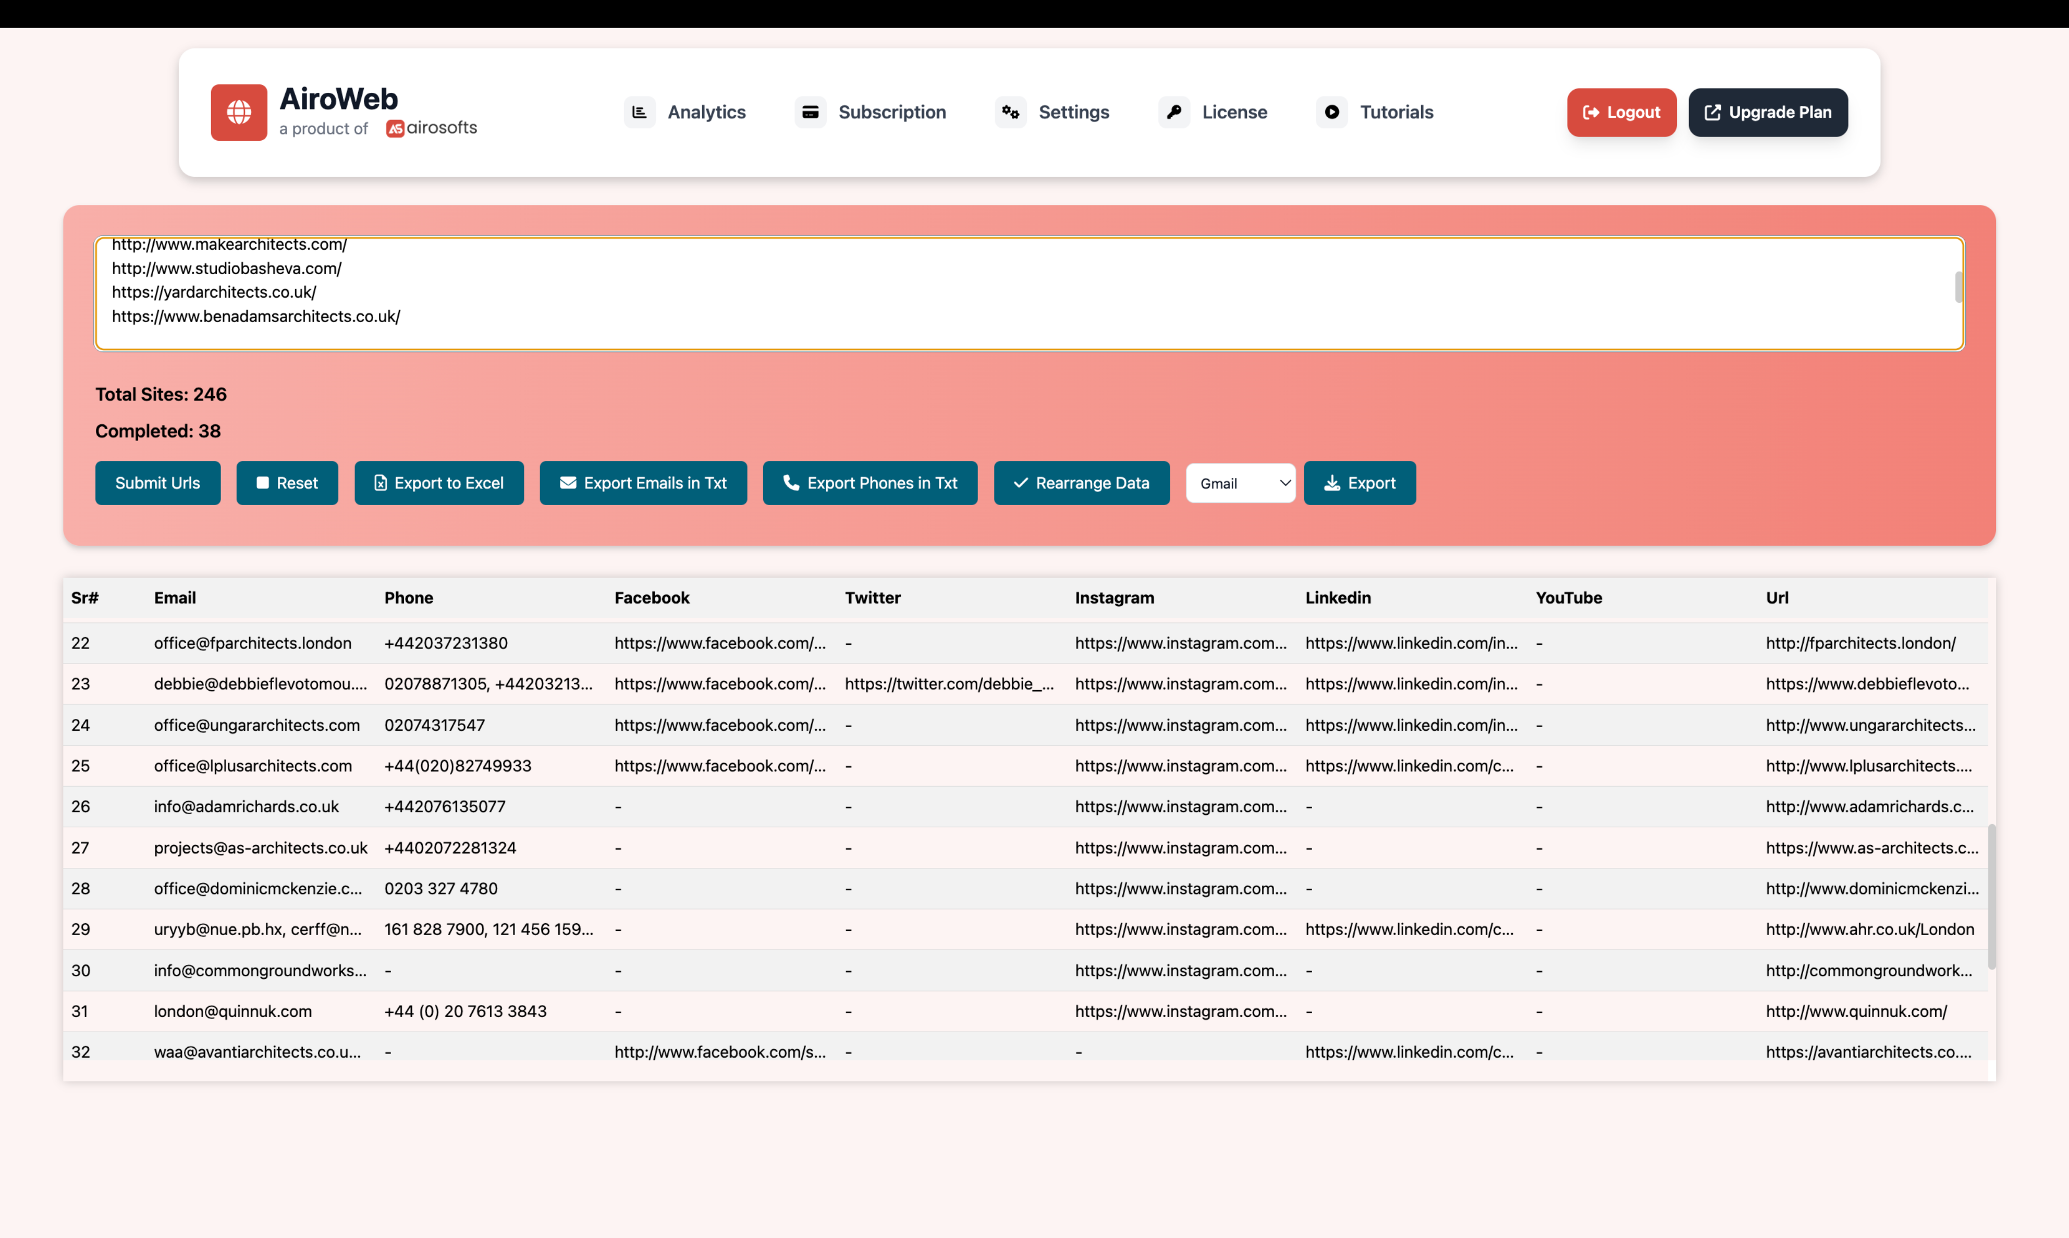Click phone +4402072281324
Viewport: 2069px width, 1238px height.
450,848
